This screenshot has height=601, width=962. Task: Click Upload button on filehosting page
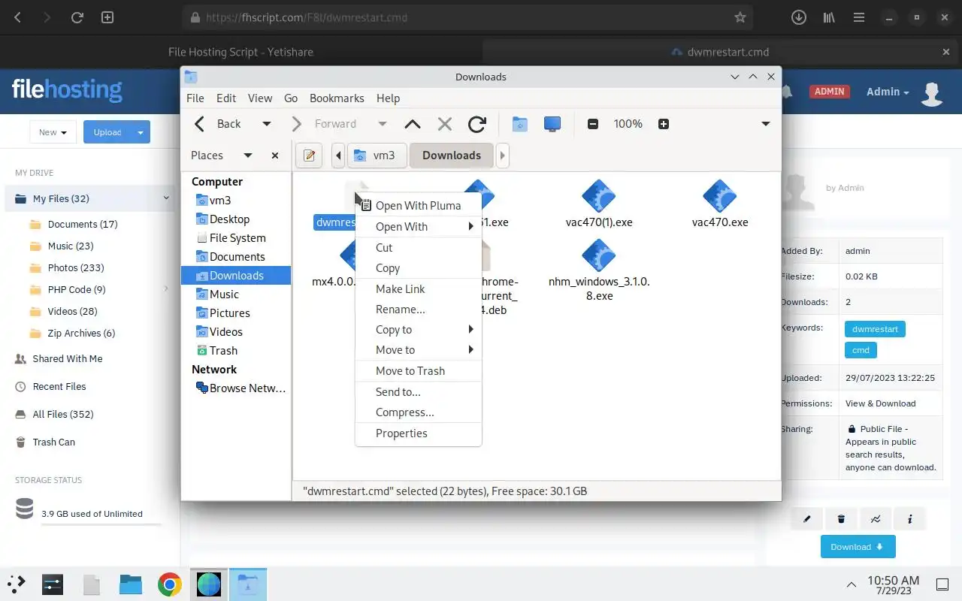107,132
